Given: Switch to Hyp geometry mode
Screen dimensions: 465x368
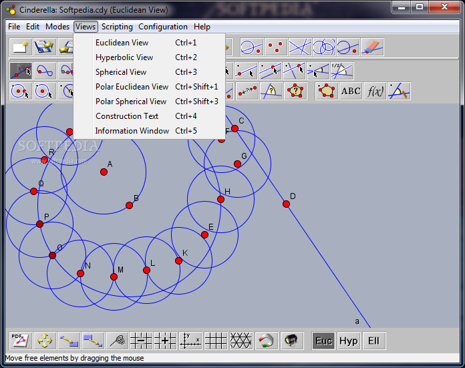Looking at the screenshot, I should [x=349, y=341].
